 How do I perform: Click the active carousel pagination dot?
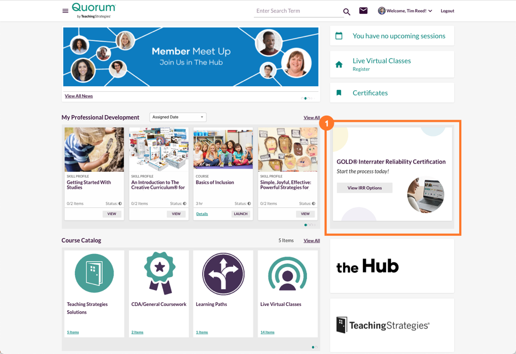pos(305,98)
